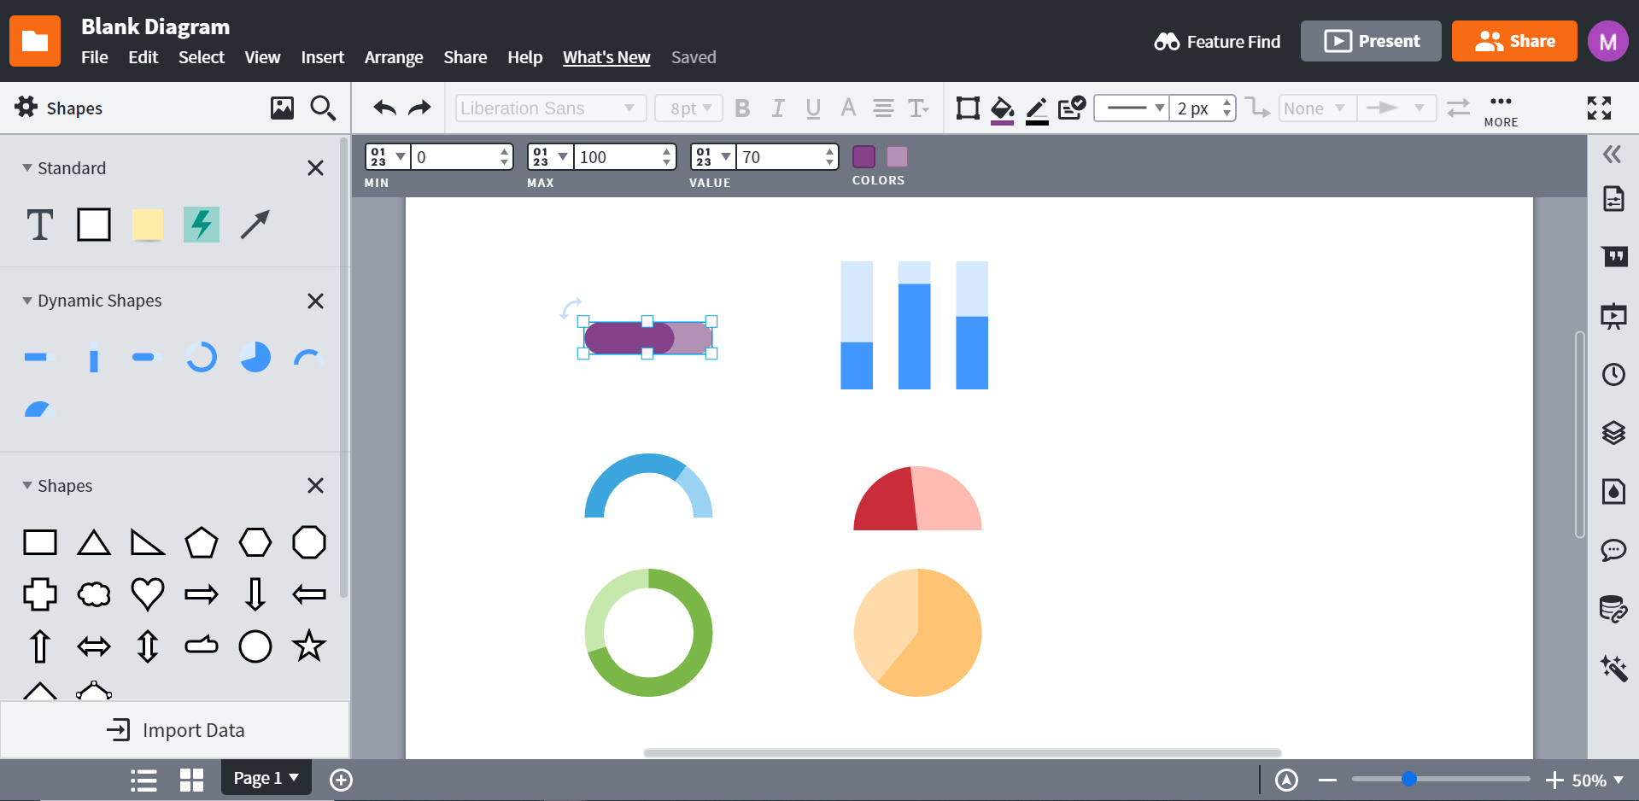Click the orange Share button
The image size is (1639, 801).
point(1514,41)
